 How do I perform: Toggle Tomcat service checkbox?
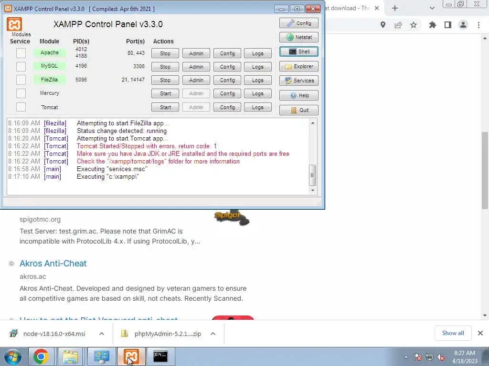click(x=21, y=107)
